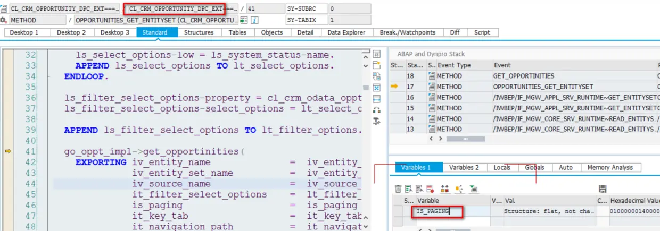Click the program icon beside the first CL_CRM_OPPORTUNITY_DPC_EXT field
The height and width of the screenshot is (231, 660).
pyautogui.click(x=4, y=9)
